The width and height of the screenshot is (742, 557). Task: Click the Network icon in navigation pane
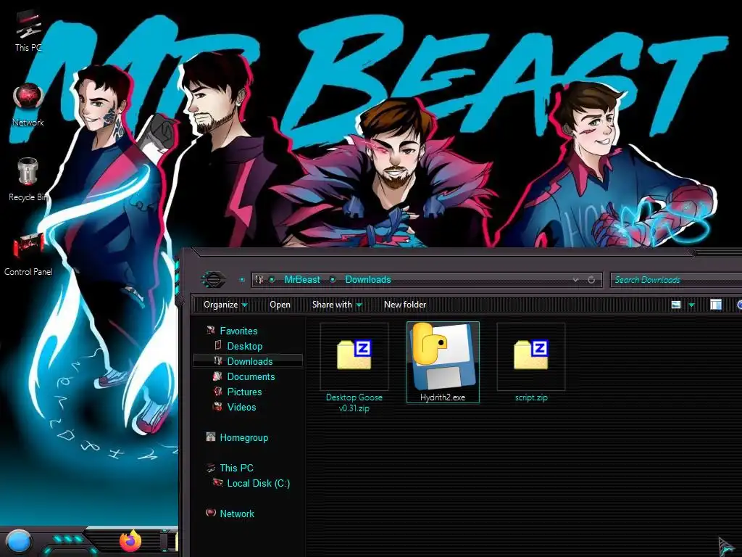(211, 513)
